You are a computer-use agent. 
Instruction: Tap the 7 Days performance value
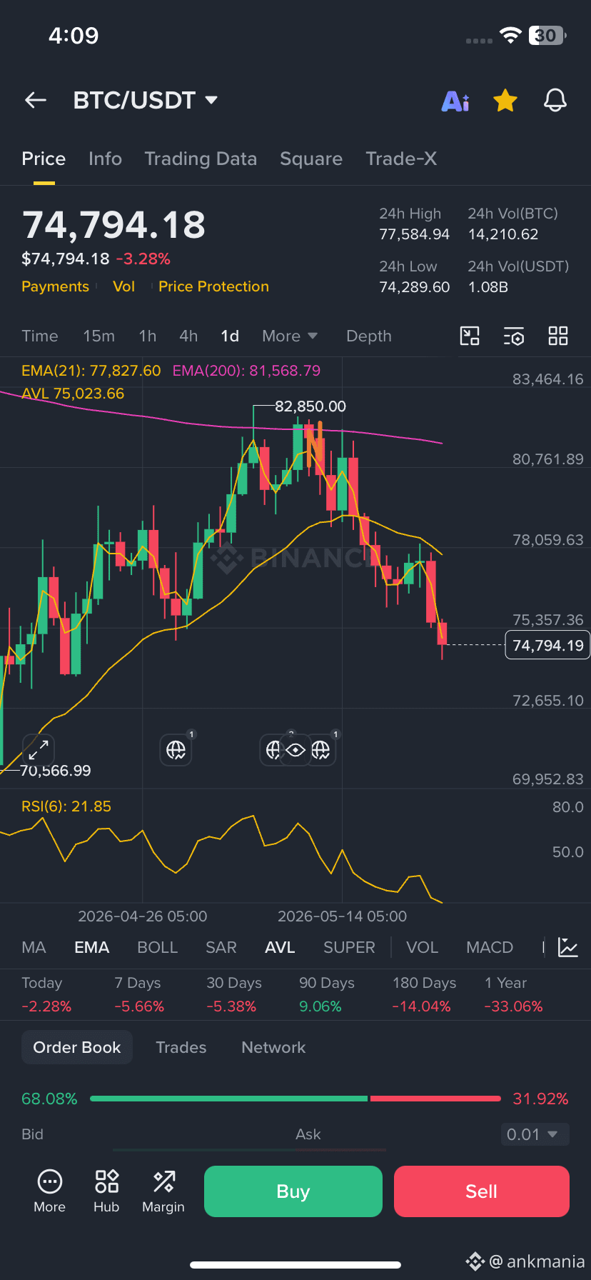tap(139, 1006)
